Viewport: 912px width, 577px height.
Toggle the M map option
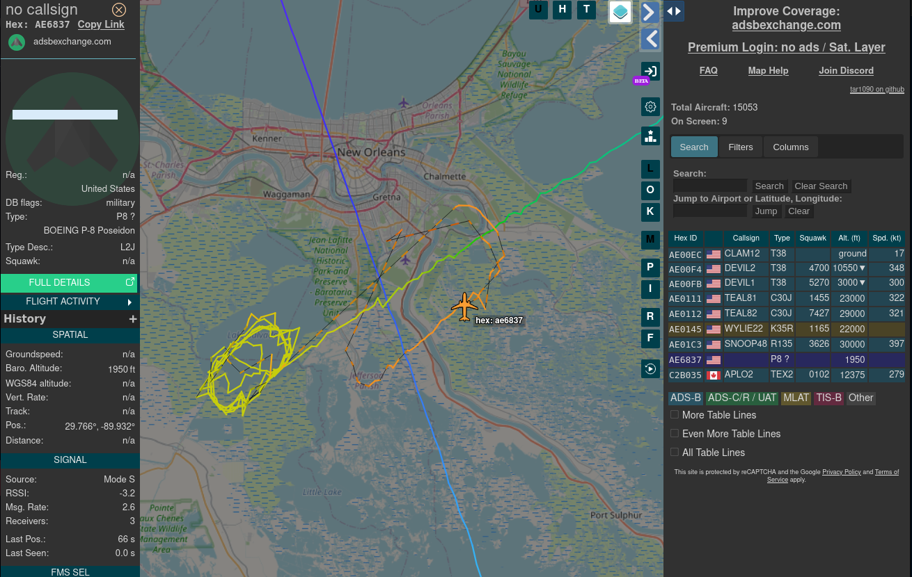click(x=650, y=240)
